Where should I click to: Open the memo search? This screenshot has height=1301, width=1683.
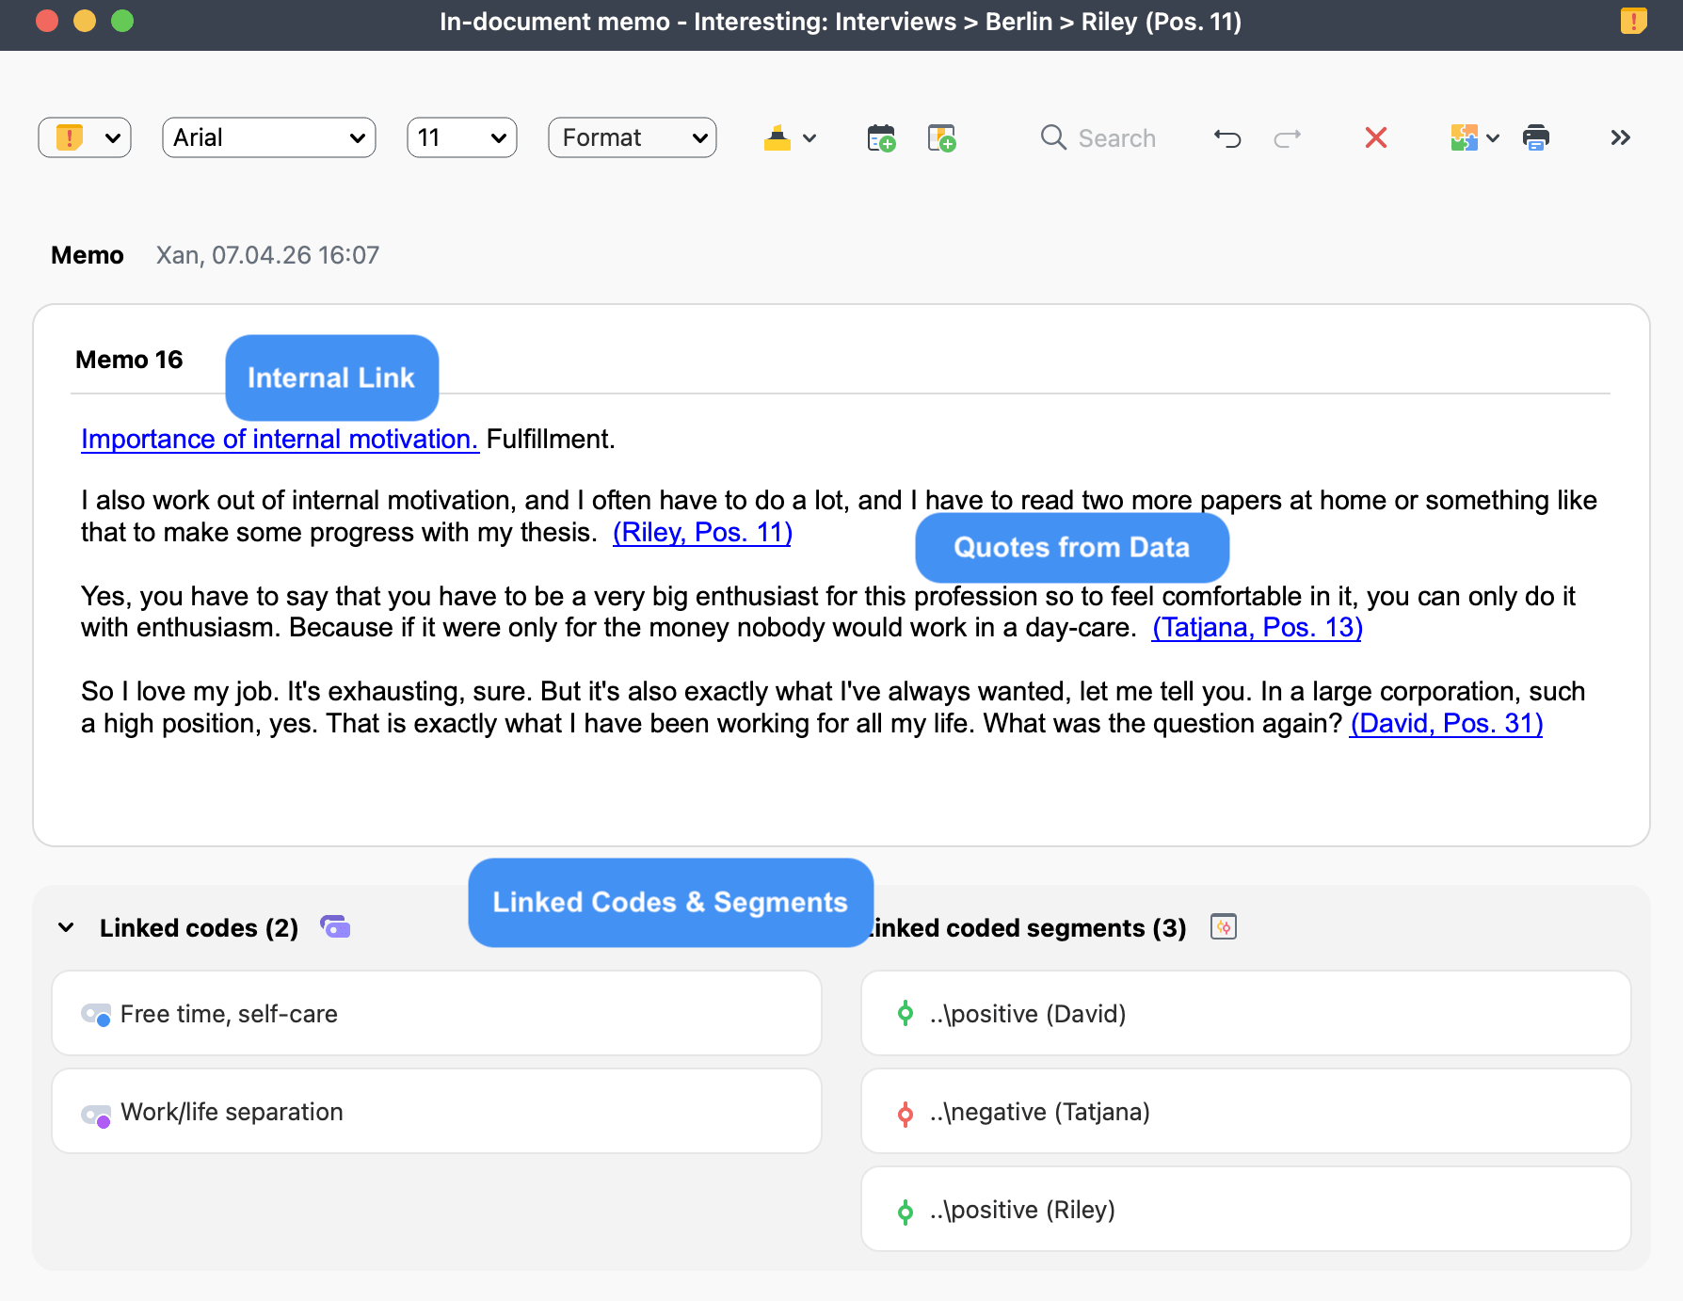(1098, 137)
